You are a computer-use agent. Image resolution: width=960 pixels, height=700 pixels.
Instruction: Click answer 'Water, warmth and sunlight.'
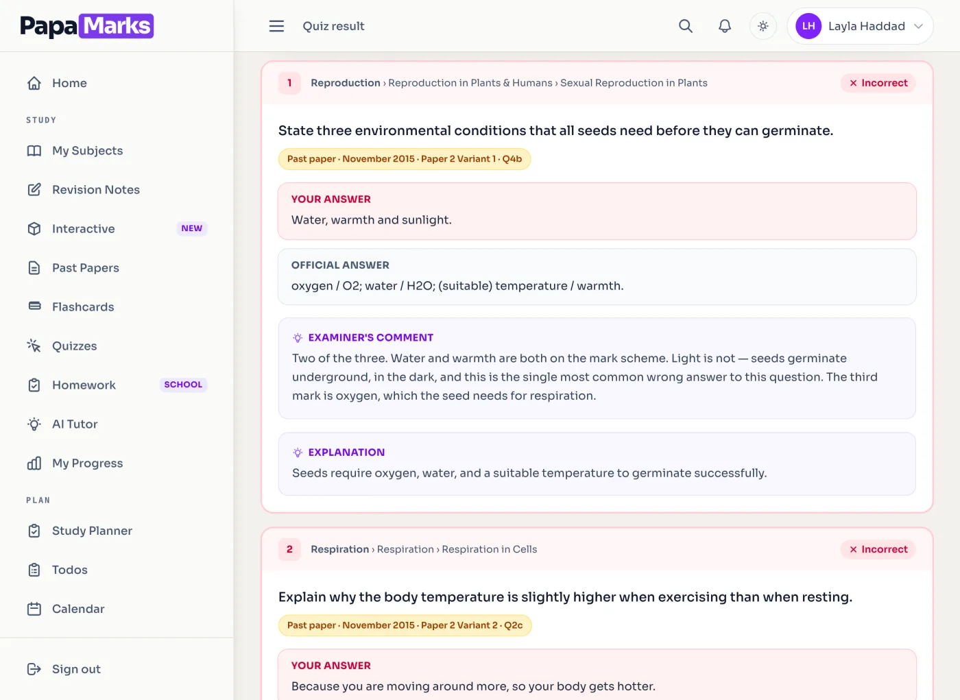coord(372,220)
